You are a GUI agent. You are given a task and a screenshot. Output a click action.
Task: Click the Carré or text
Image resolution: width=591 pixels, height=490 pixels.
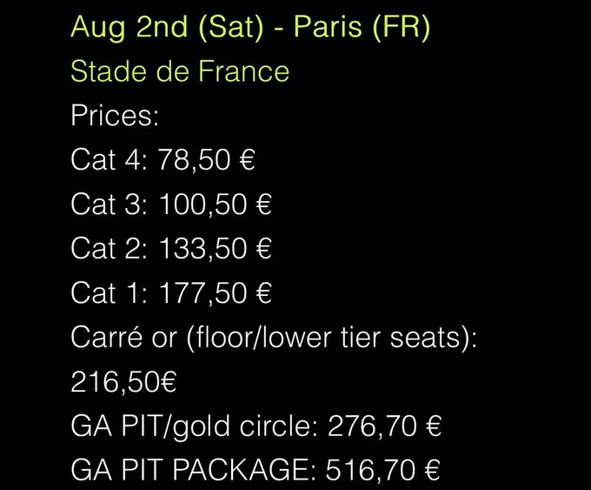123,337
